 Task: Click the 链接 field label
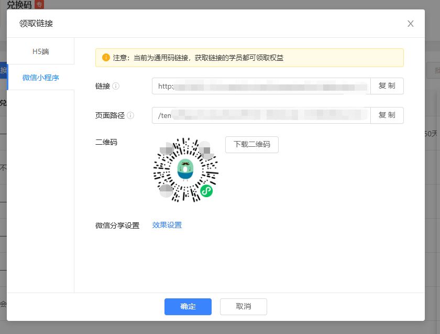coord(103,86)
